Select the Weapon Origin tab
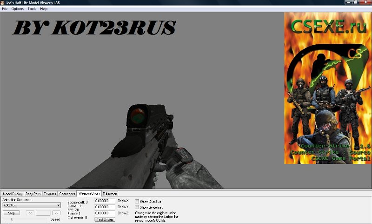 pyautogui.click(x=89, y=193)
